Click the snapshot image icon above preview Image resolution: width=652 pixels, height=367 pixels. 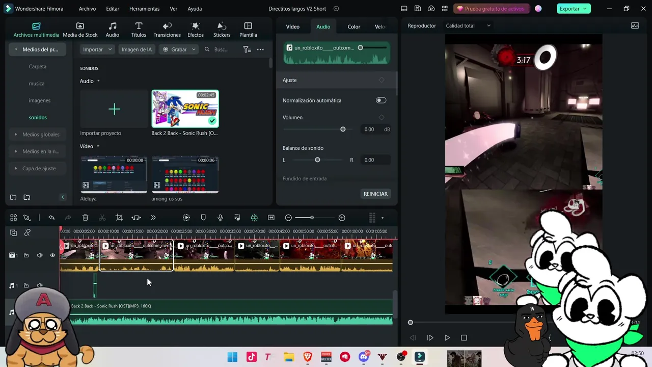click(x=635, y=25)
